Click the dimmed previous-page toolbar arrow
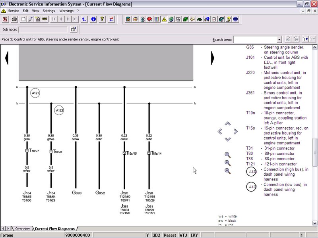 point(61,19)
